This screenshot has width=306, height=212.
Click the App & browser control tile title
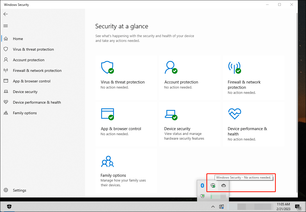click(x=121, y=129)
